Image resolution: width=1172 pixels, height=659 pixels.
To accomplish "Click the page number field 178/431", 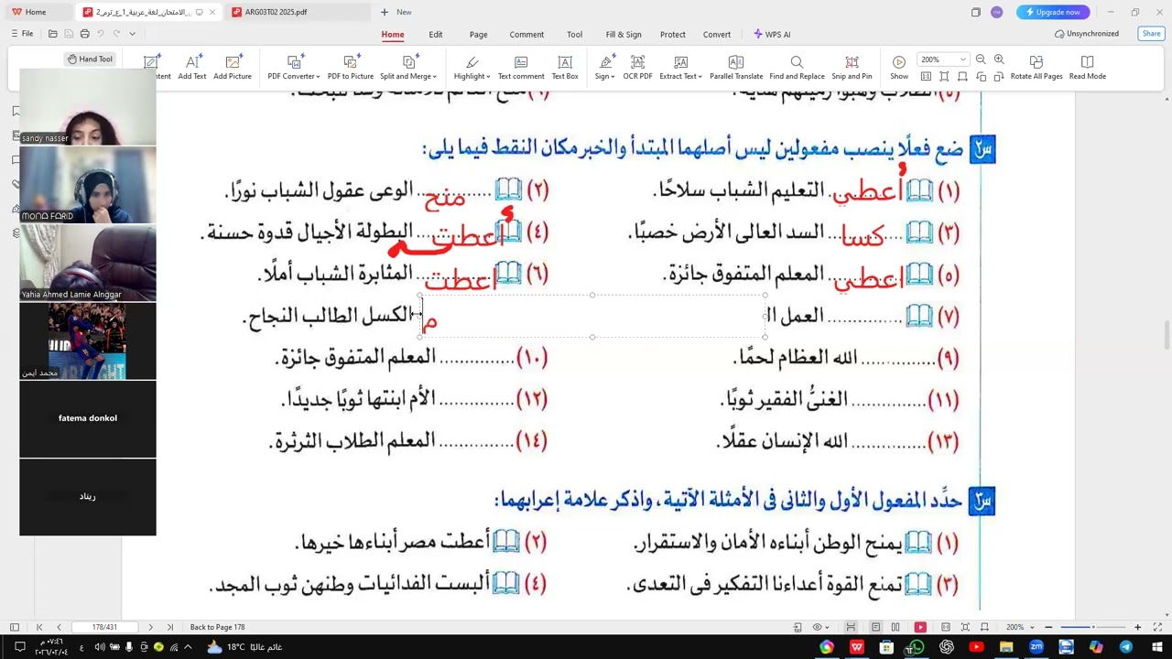I will click(103, 627).
